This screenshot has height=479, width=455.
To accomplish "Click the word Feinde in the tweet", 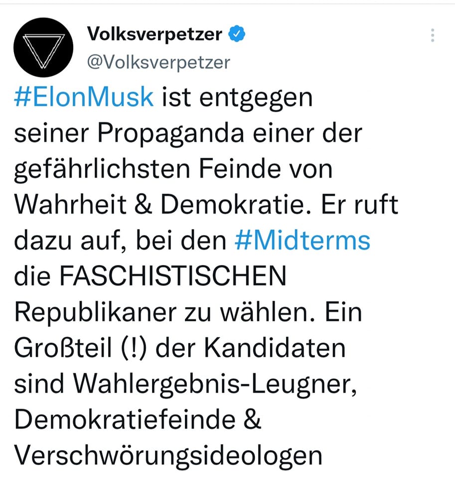I will click(240, 169).
